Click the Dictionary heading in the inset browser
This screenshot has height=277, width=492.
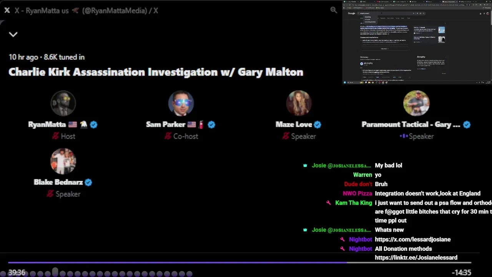tap(364, 57)
